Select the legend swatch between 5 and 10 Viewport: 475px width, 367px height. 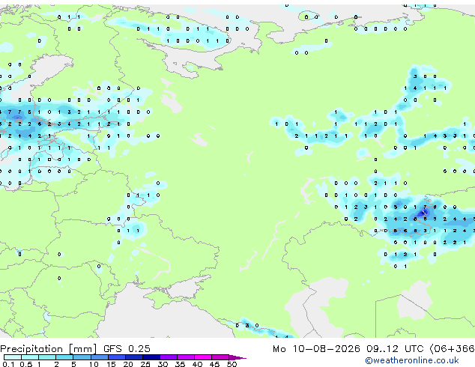click(x=82, y=357)
